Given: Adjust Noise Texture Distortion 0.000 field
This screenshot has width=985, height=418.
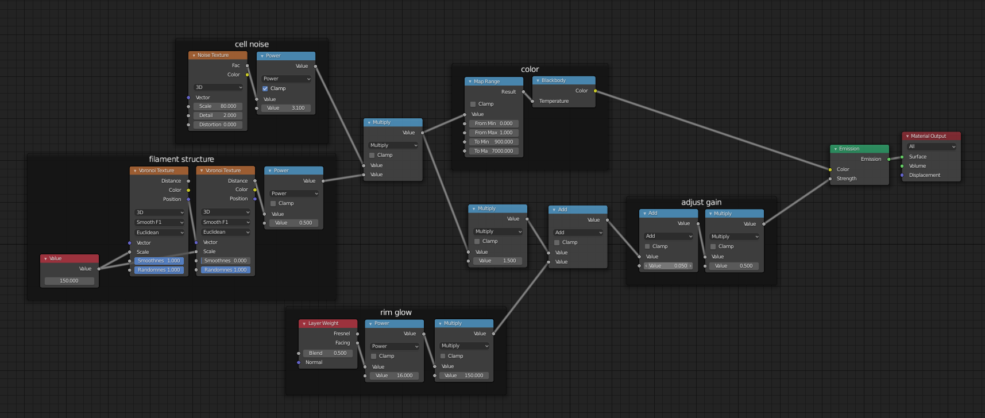Looking at the screenshot, I should pyautogui.click(x=218, y=125).
